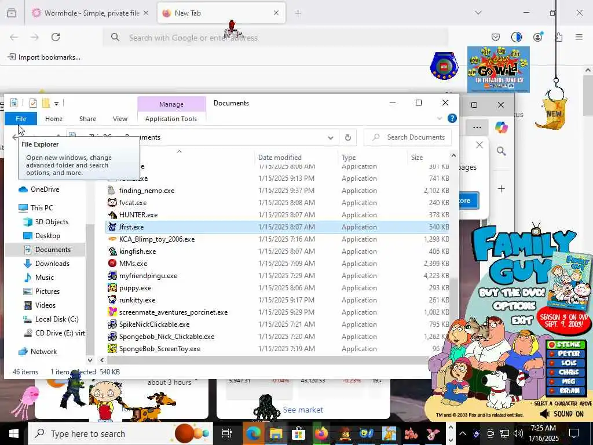Click KCA_Blimp_toy_2006.exe icon
This screenshot has height=445, width=593.
tap(112, 239)
